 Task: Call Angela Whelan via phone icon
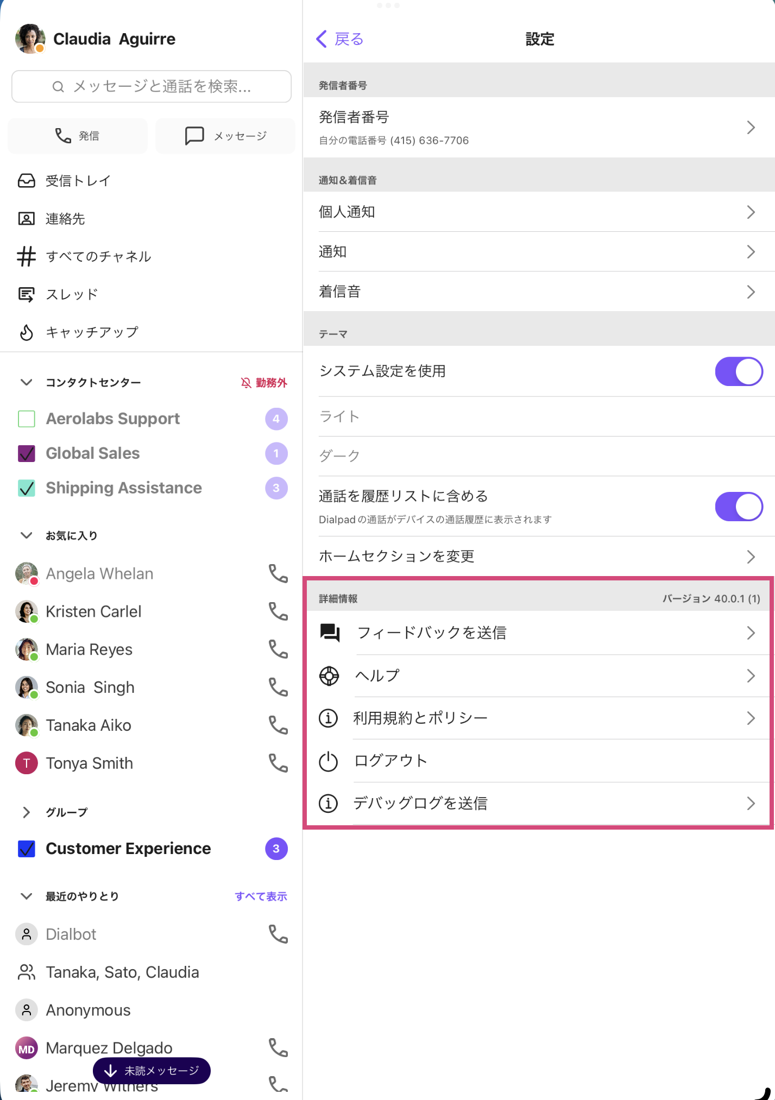tap(278, 573)
